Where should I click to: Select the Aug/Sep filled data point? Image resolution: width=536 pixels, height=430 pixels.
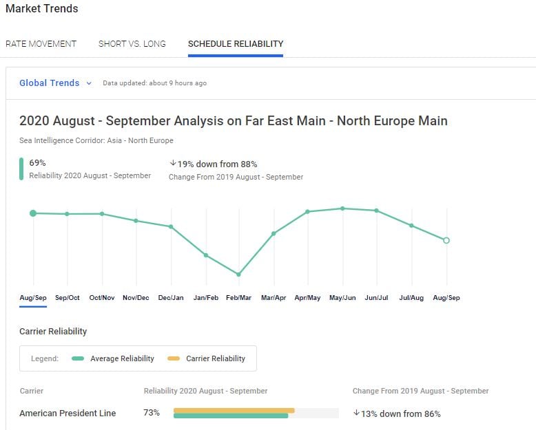click(x=33, y=213)
